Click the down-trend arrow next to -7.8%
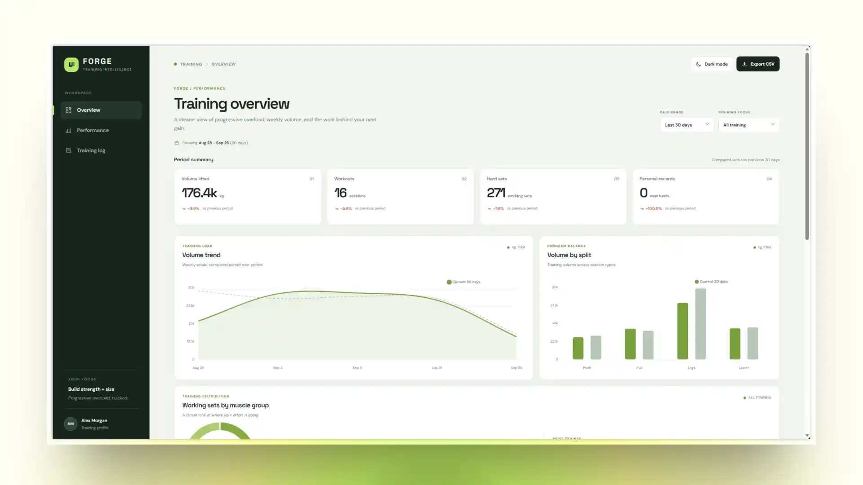The image size is (863, 485). tap(489, 208)
